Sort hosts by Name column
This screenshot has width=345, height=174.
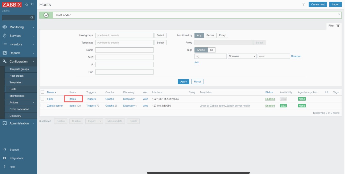pyautogui.click(x=51, y=92)
